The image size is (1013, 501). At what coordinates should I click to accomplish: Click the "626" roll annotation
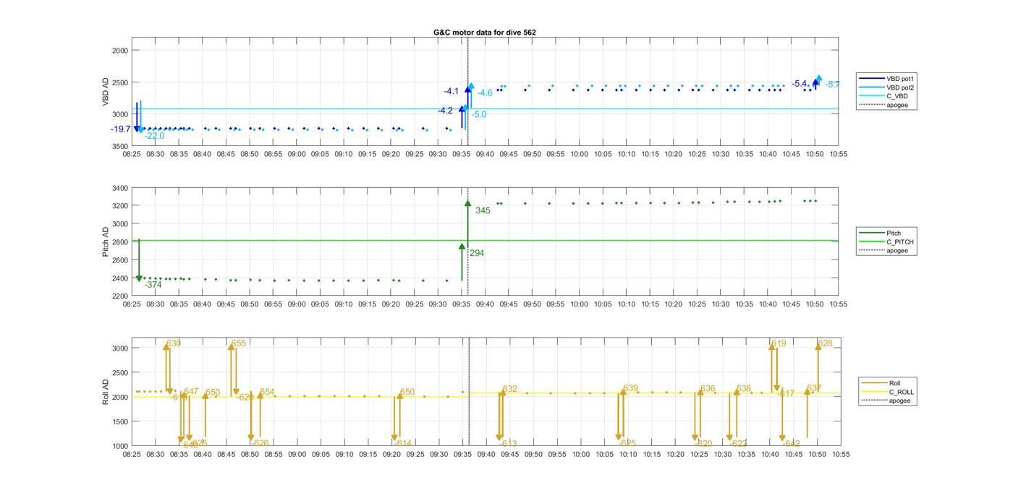point(261,444)
